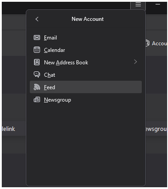Go back using the left chevron arrow
Screen dimensions: 168x189
(37, 19)
